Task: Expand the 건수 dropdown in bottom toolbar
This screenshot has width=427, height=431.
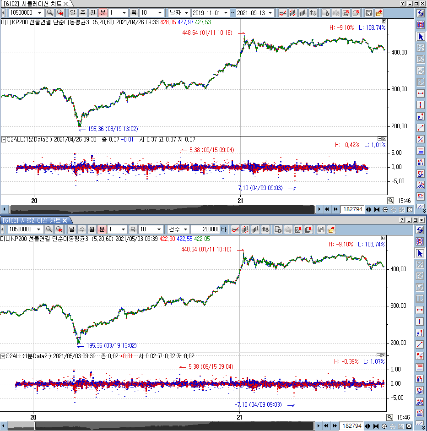Action: 178,229
